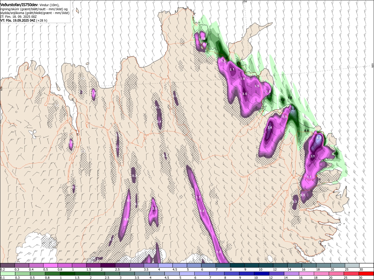
Task: Click the 5.0 value label on the map
Action: (x=293, y=109)
